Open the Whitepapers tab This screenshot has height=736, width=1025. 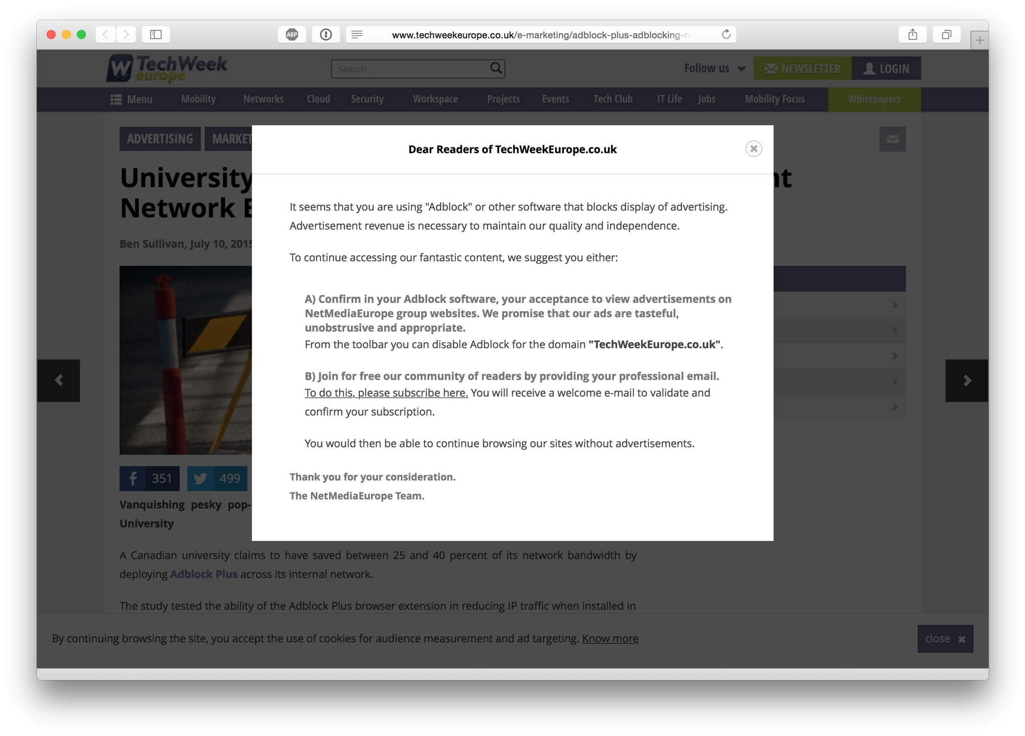pyautogui.click(x=874, y=99)
